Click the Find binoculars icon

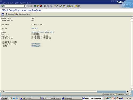[48, 6]
